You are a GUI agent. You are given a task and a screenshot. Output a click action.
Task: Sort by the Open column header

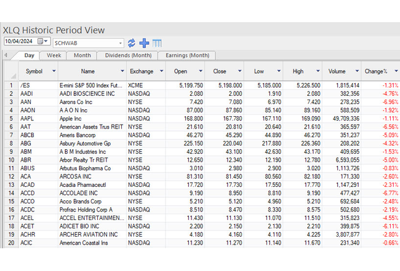click(182, 71)
